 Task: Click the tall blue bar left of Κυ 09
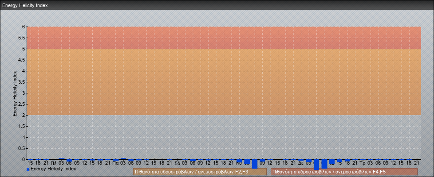pos(254,164)
